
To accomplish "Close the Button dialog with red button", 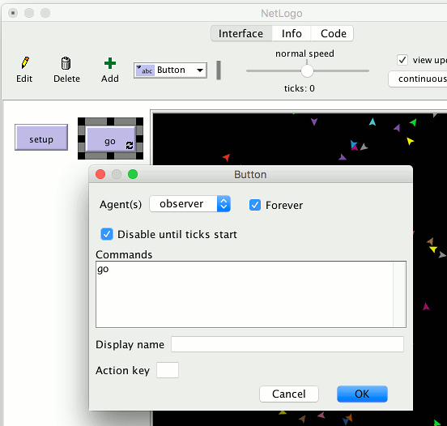I will click(100, 174).
